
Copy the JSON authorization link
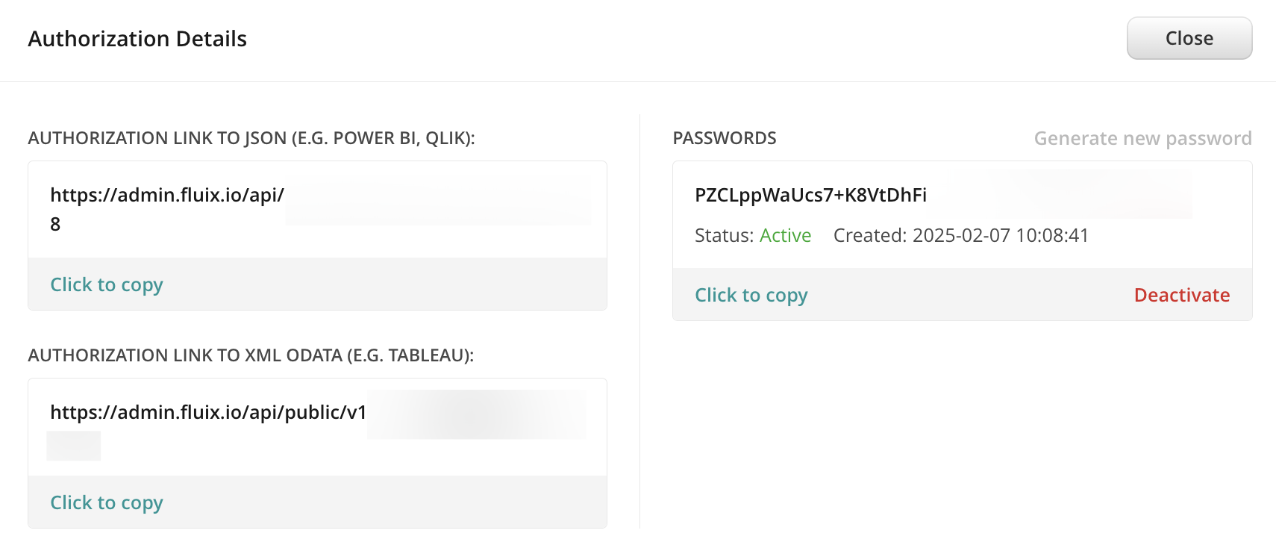[x=107, y=284]
